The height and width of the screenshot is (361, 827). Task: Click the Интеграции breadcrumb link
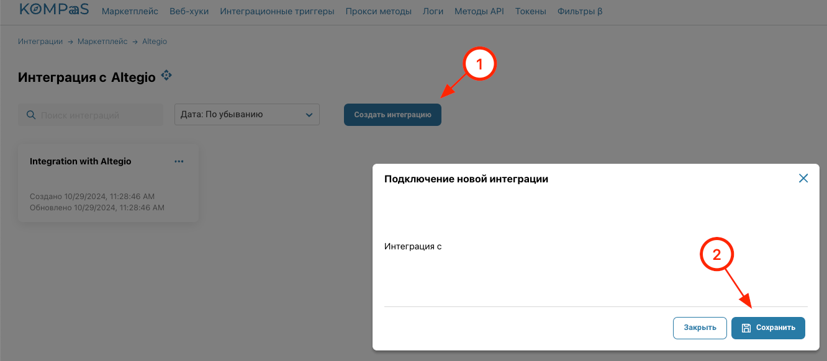pyautogui.click(x=40, y=42)
